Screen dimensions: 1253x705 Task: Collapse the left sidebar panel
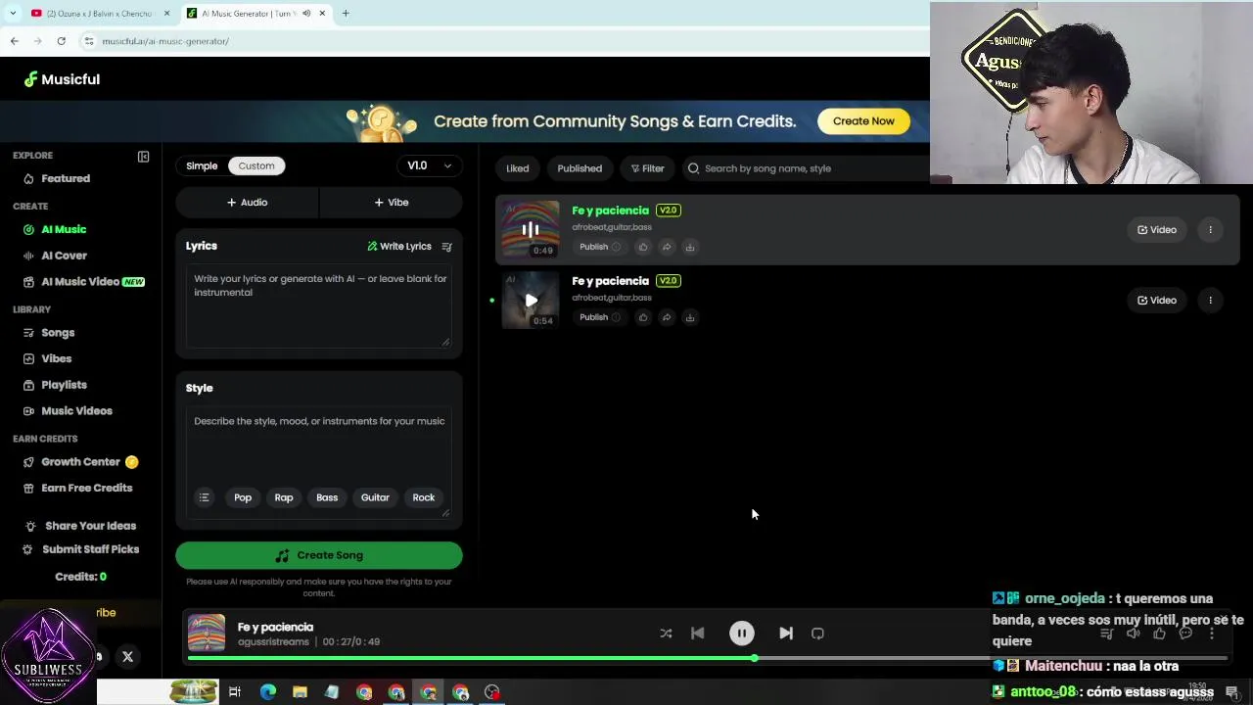click(143, 157)
